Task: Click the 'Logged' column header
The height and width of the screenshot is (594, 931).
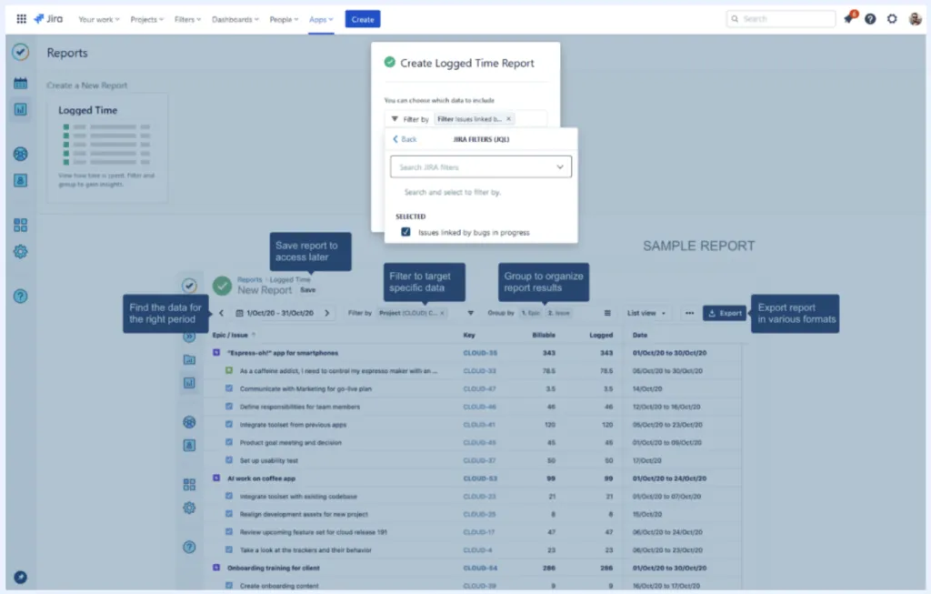Action: [x=601, y=335]
